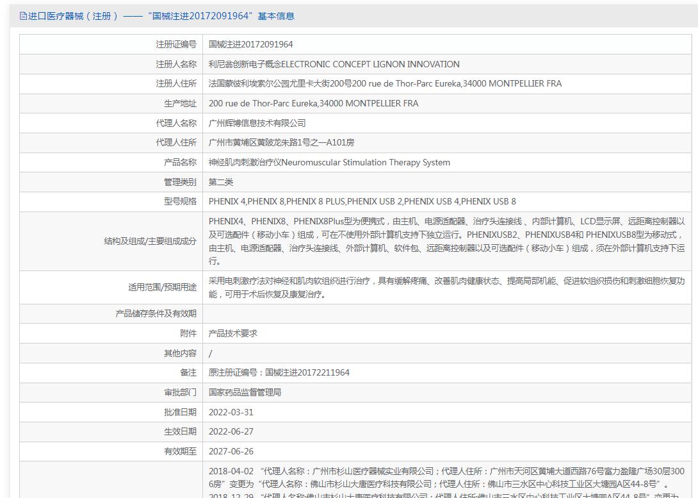698x498 pixels.
Task: Click approval date 2022-03-31
Action: [x=231, y=412]
